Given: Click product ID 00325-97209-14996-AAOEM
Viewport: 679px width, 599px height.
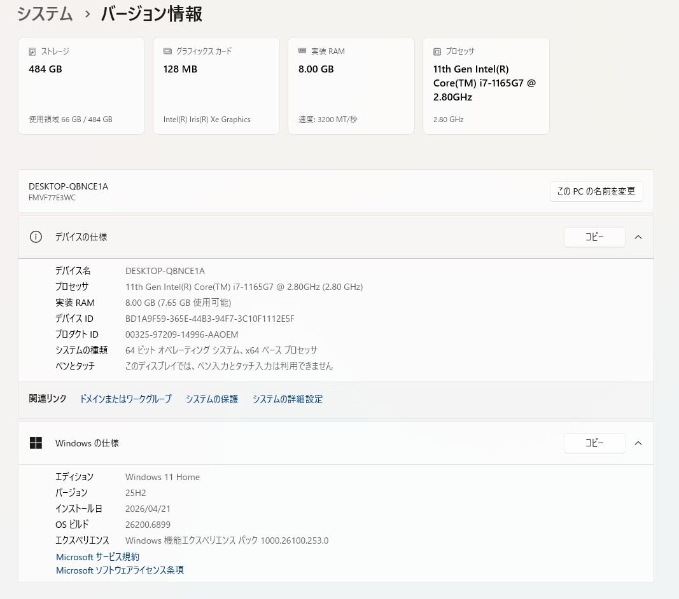Looking at the screenshot, I should 182,334.
